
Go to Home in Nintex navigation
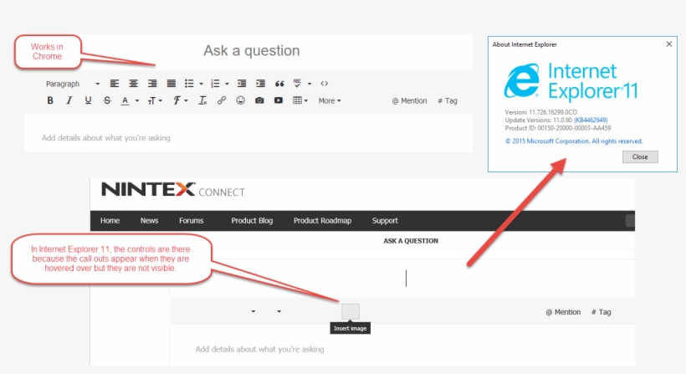(110, 220)
